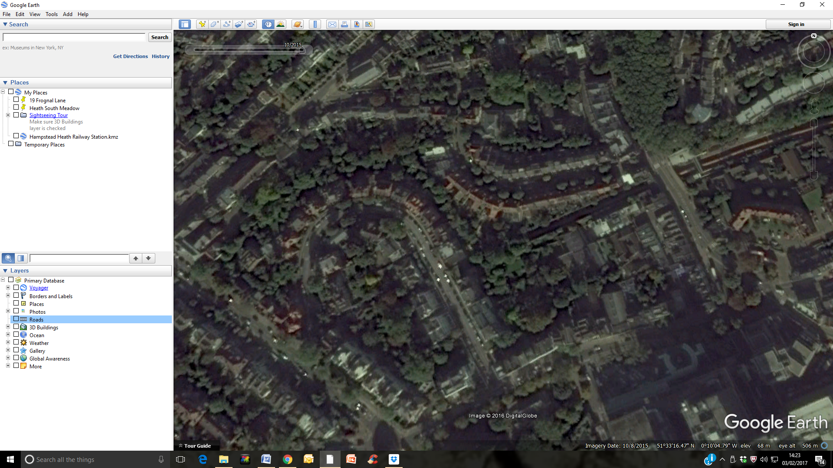833x468 pixels.
Task: Check the Temporary Places checkbox
Action: coord(11,144)
